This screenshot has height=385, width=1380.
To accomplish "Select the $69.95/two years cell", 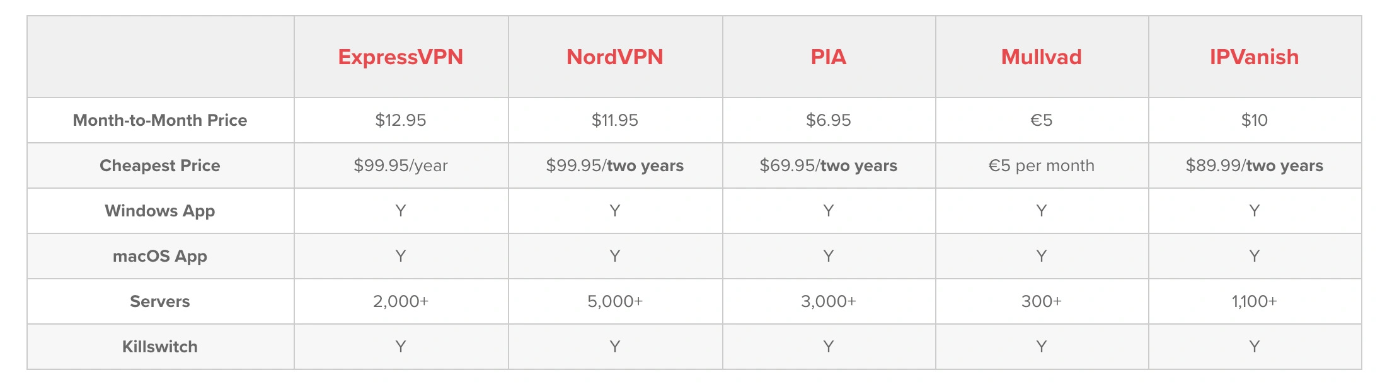I will 829,165.
